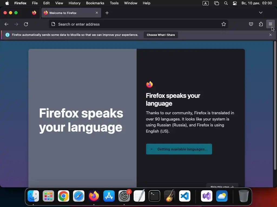277x207 pixels.
Task: Click Choose What I Share button
Action: pyautogui.click(x=161, y=35)
